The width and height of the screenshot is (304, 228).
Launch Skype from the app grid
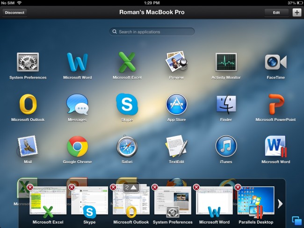[127, 104]
